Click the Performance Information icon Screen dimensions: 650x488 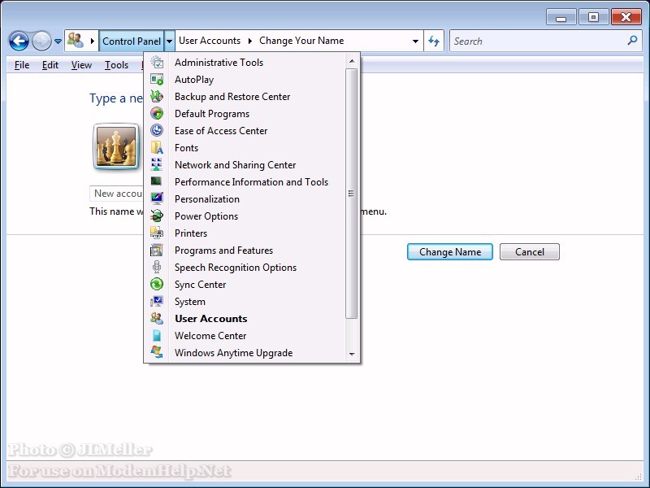point(157,181)
